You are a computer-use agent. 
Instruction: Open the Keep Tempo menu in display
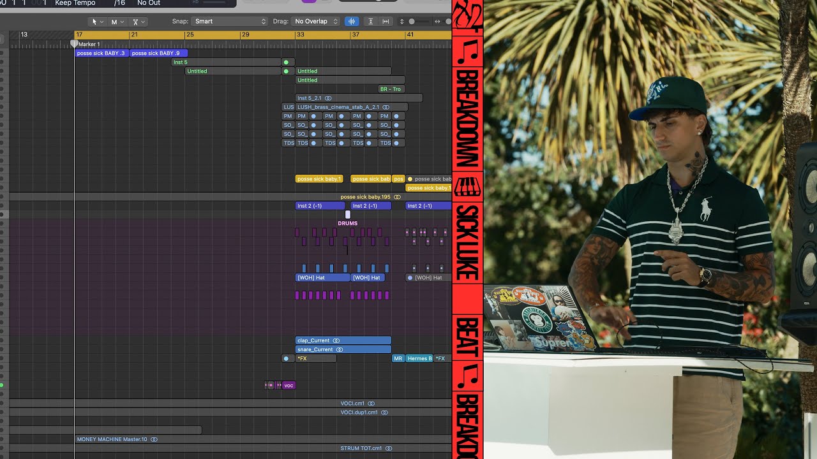coord(75,3)
